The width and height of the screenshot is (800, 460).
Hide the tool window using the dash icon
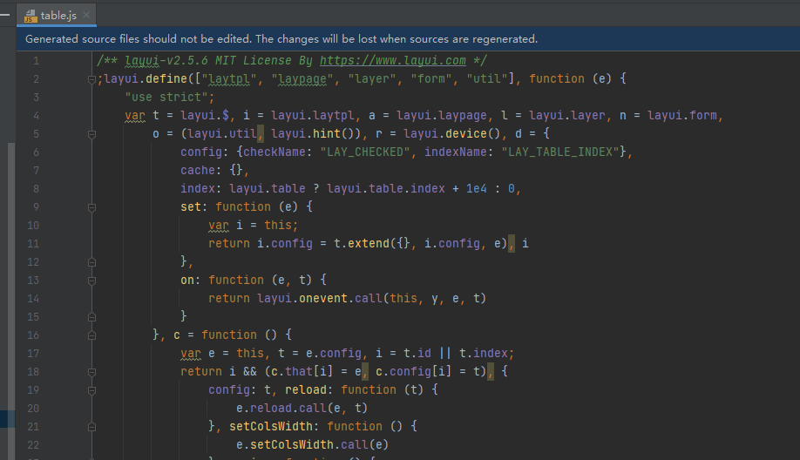[4, 15]
